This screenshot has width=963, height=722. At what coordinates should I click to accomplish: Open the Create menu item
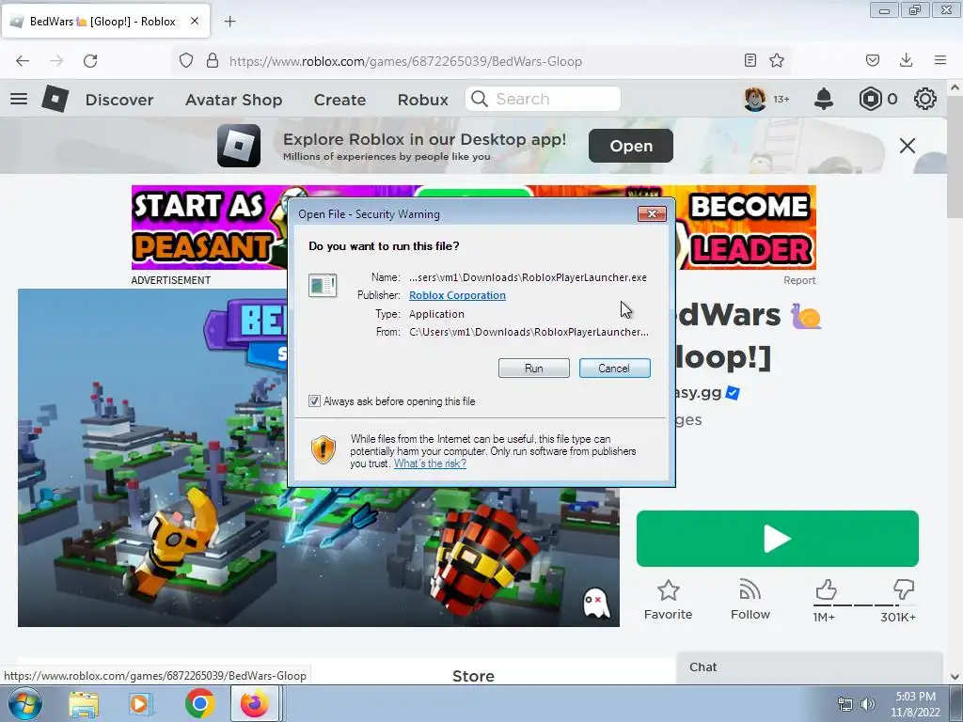(339, 100)
